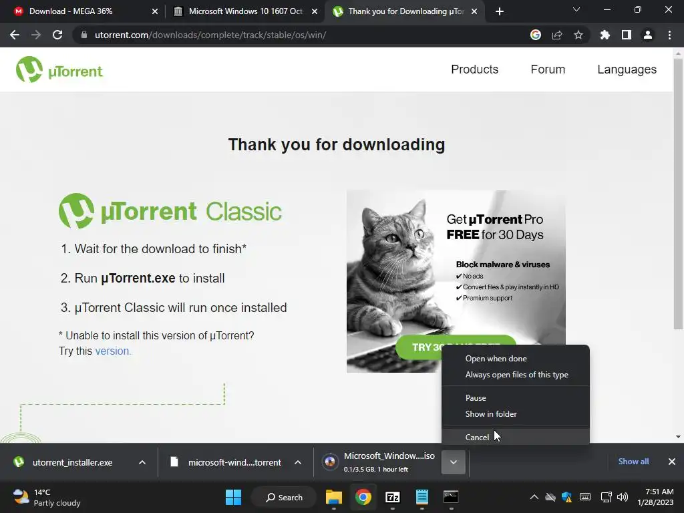Click the taskbar Search box

click(284, 497)
